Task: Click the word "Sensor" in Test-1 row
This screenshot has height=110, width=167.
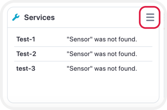Action: pyautogui.click(x=80, y=39)
